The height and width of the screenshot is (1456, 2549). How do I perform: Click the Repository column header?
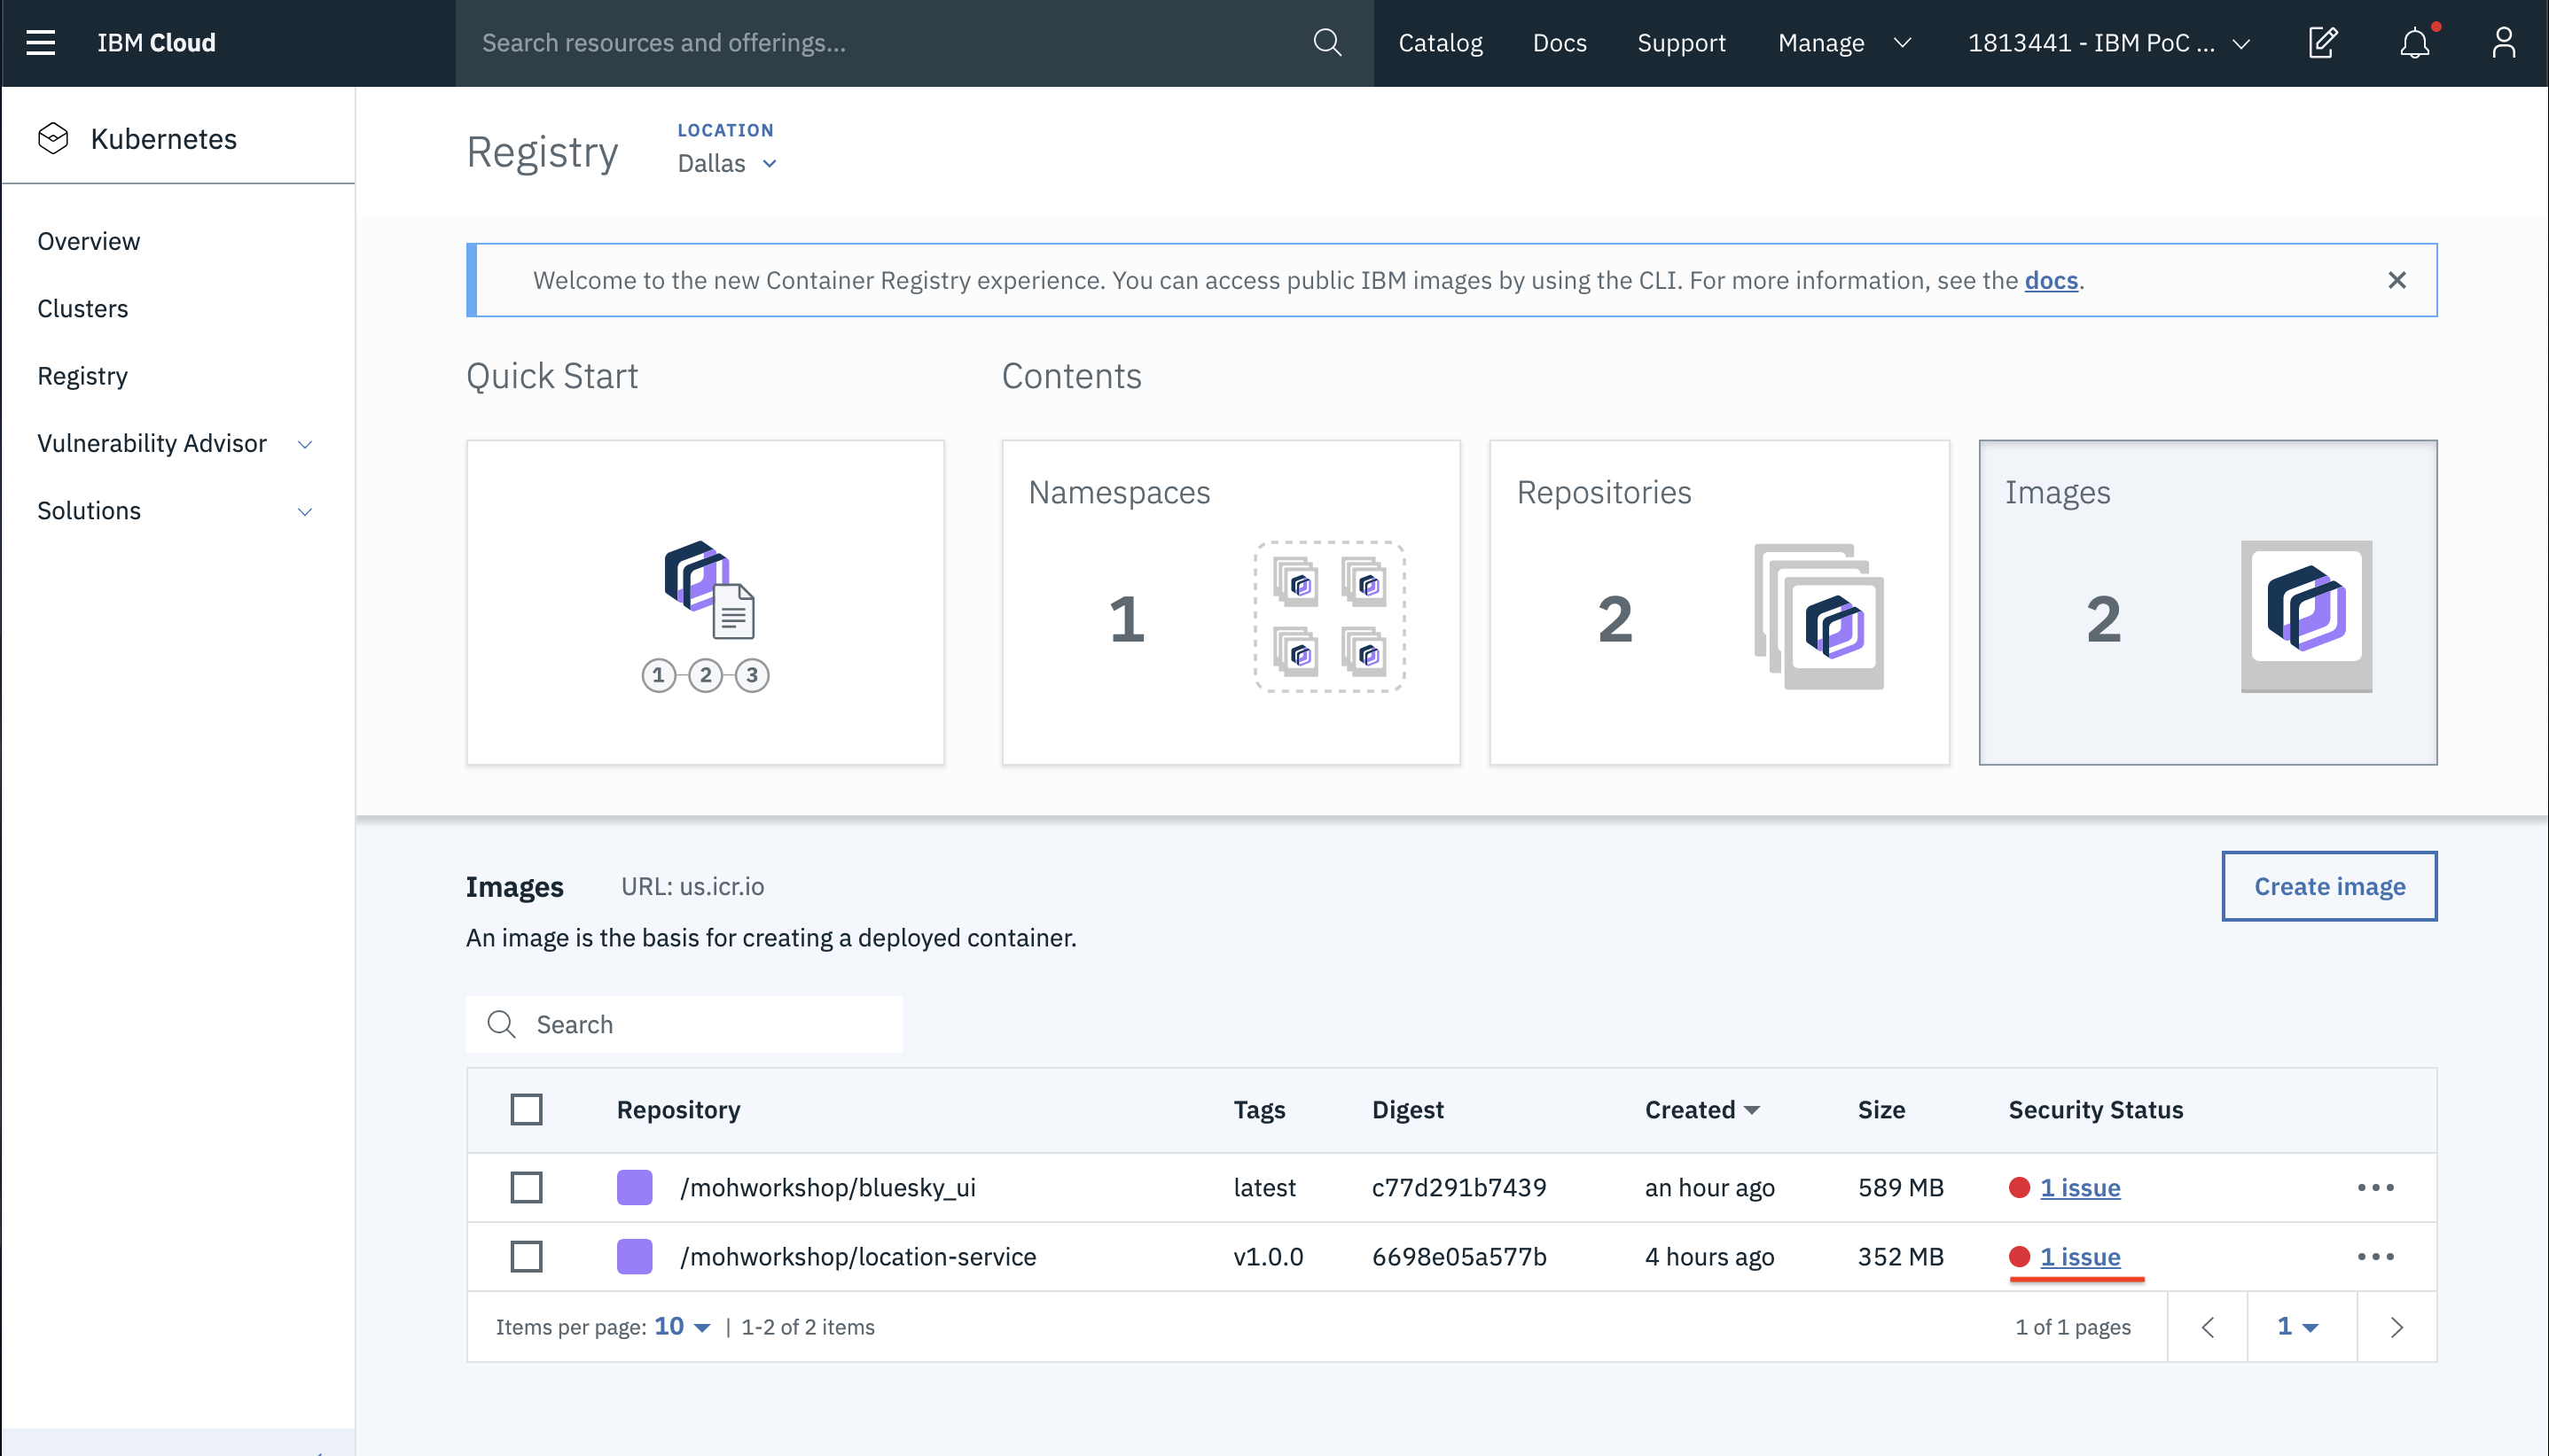pyautogui.click(x=678, y=1109)
